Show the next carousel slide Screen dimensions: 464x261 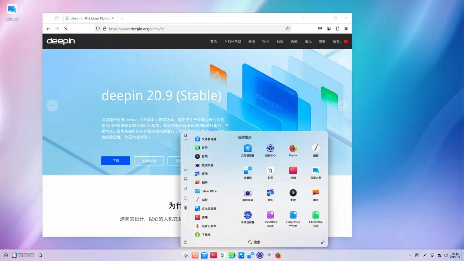pyautogui.click(x=342, y=105)
